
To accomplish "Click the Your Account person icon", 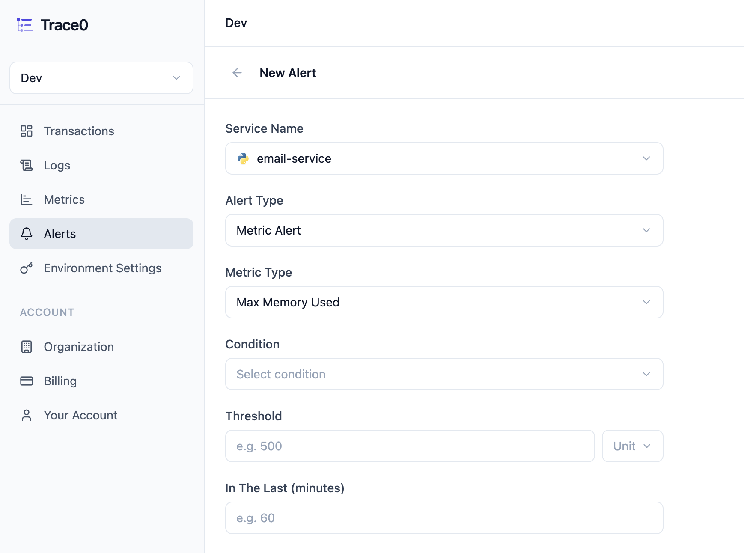I will click(x=27, y=415).
